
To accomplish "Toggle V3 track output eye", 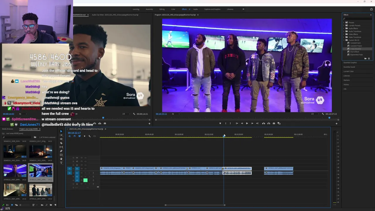I will coord(86,161).
